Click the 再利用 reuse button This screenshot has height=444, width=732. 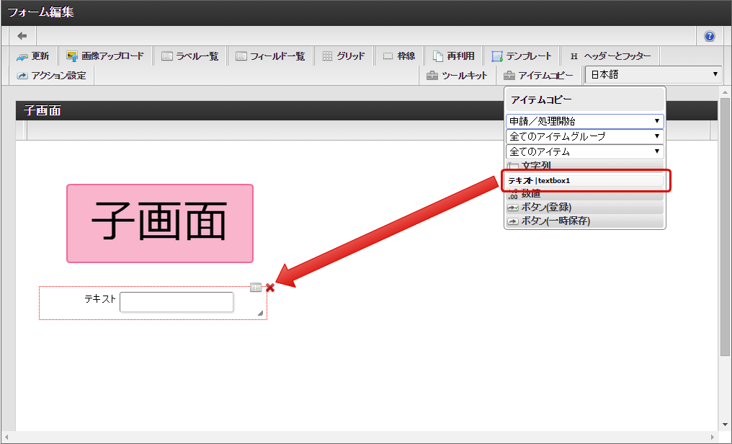pos(453,56)
